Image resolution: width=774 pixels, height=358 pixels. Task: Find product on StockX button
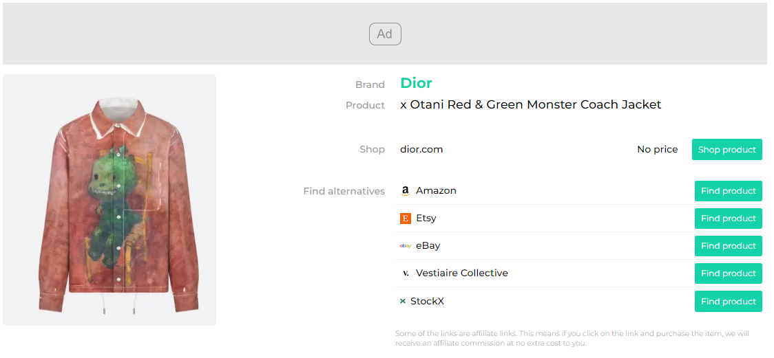pos(728,302)
